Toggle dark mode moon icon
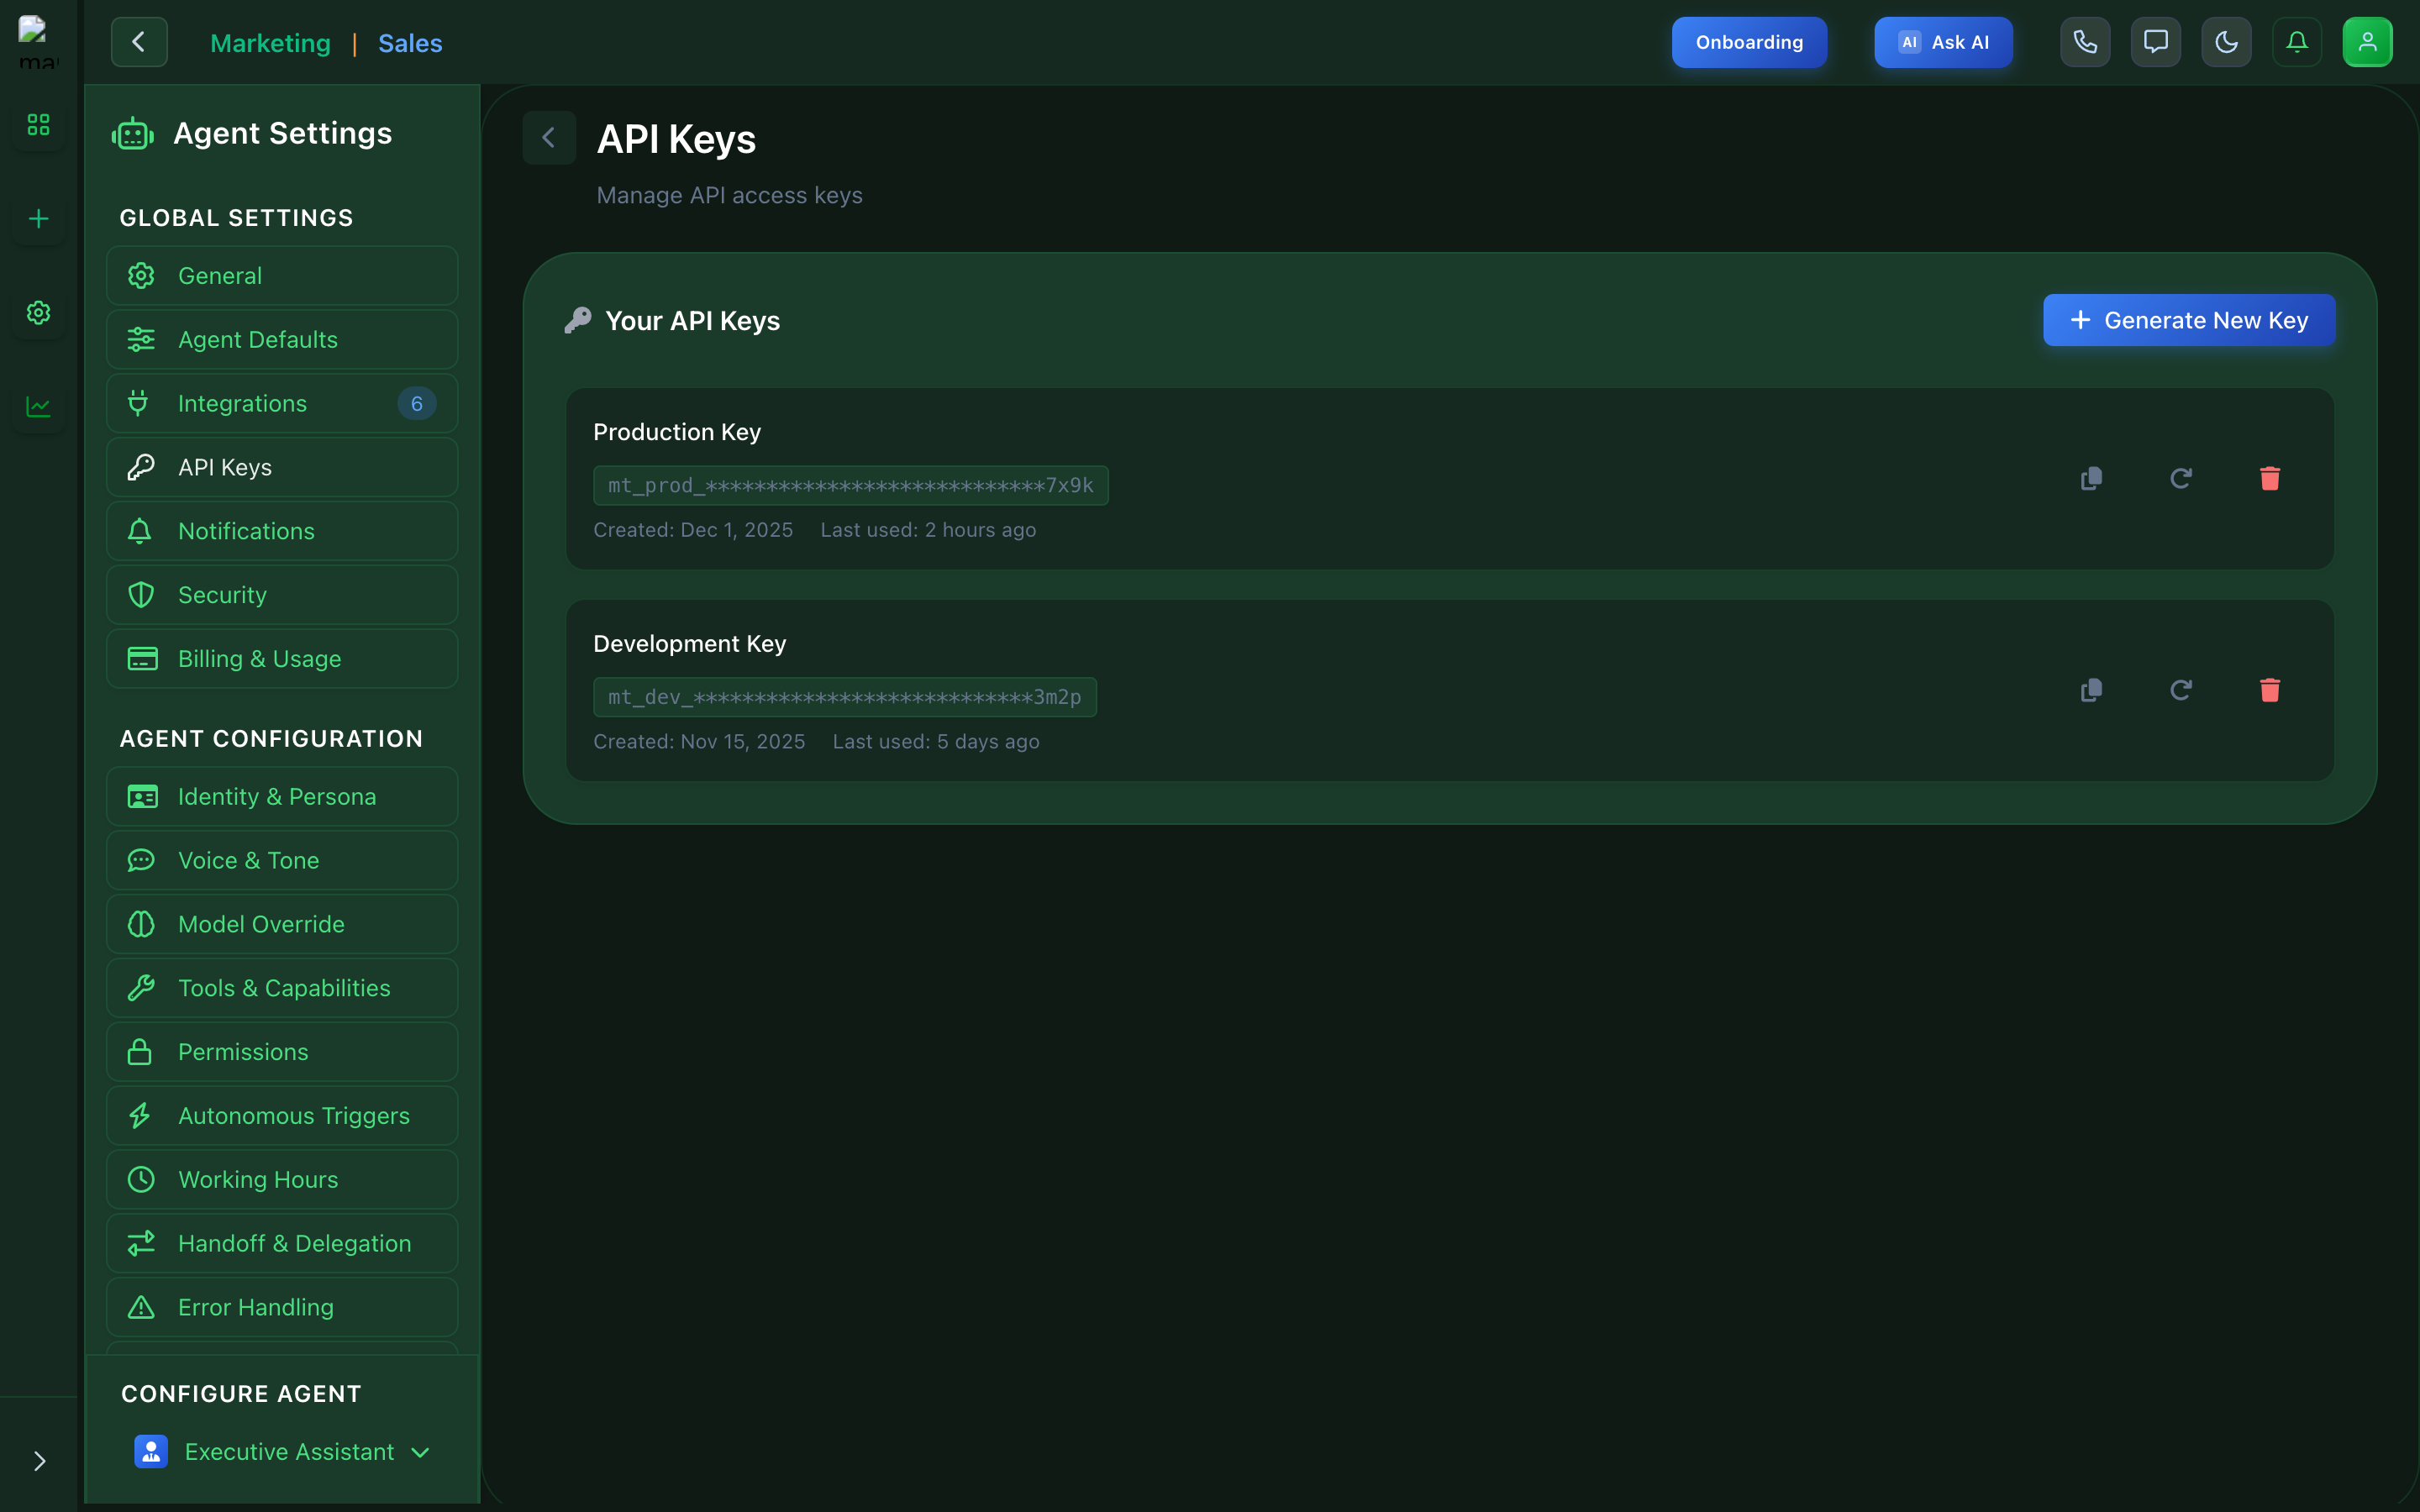The image size is (2420, 1512). pos(2226,42)
